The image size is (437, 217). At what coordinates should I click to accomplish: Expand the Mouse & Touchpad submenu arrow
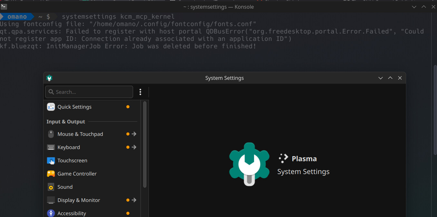click(x=134, y=134)
